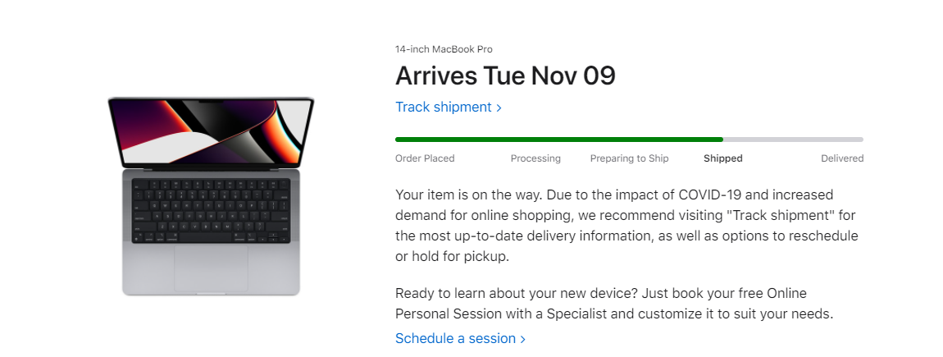Click the Online Personal Session paragraph text
The width and height of the screenshot is (943, 357).
pos(613,304)
